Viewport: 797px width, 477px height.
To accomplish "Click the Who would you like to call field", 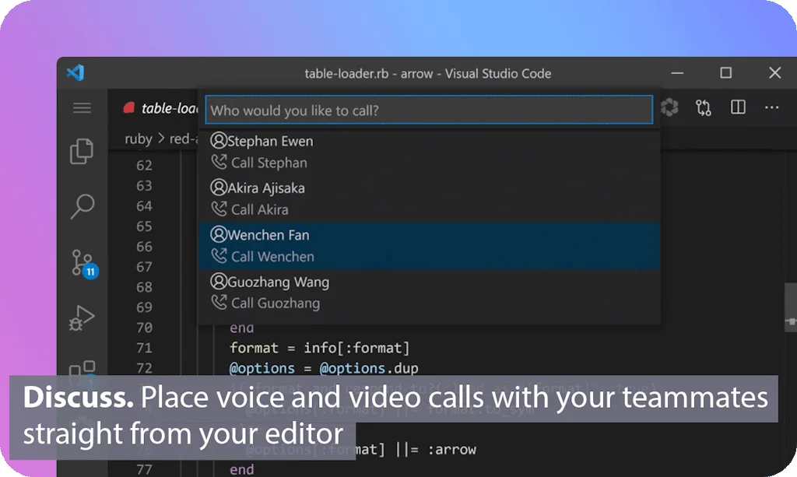I will (428, 110).
